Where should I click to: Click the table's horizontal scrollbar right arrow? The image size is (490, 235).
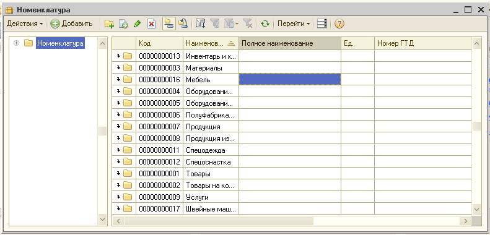tap(465, 221)
